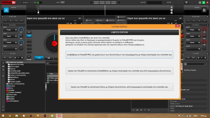Click deck A hot cue panel menu icon
Image resolution: width=210 pixels, height=118 pixels.
click(x=3, y=17)
